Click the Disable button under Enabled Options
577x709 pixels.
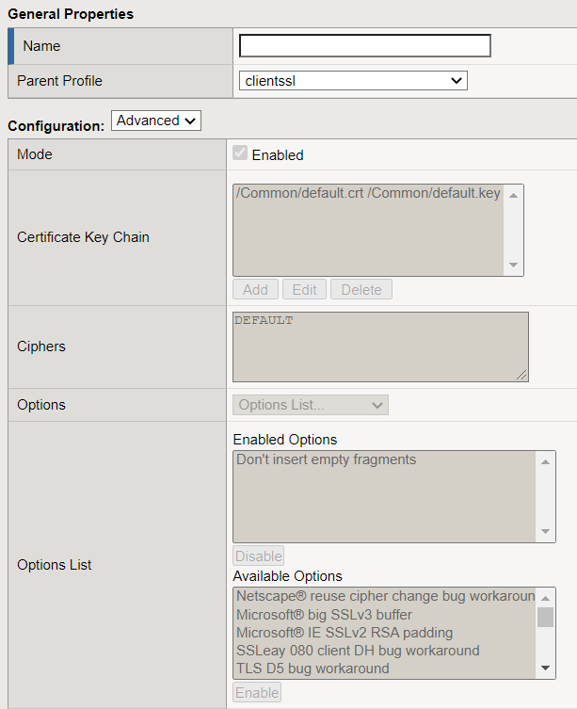pyautogui.click(x=259, y=556)
